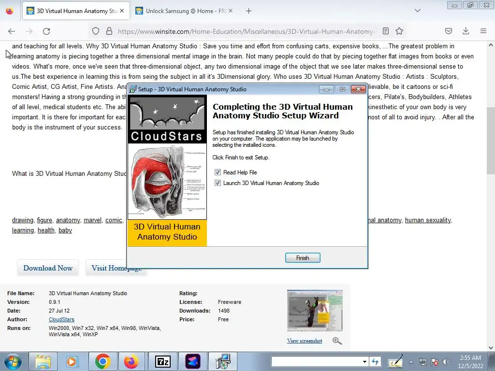495x371 pixels.
Task: Click taskbar address input field
Action: coord(316,361)
